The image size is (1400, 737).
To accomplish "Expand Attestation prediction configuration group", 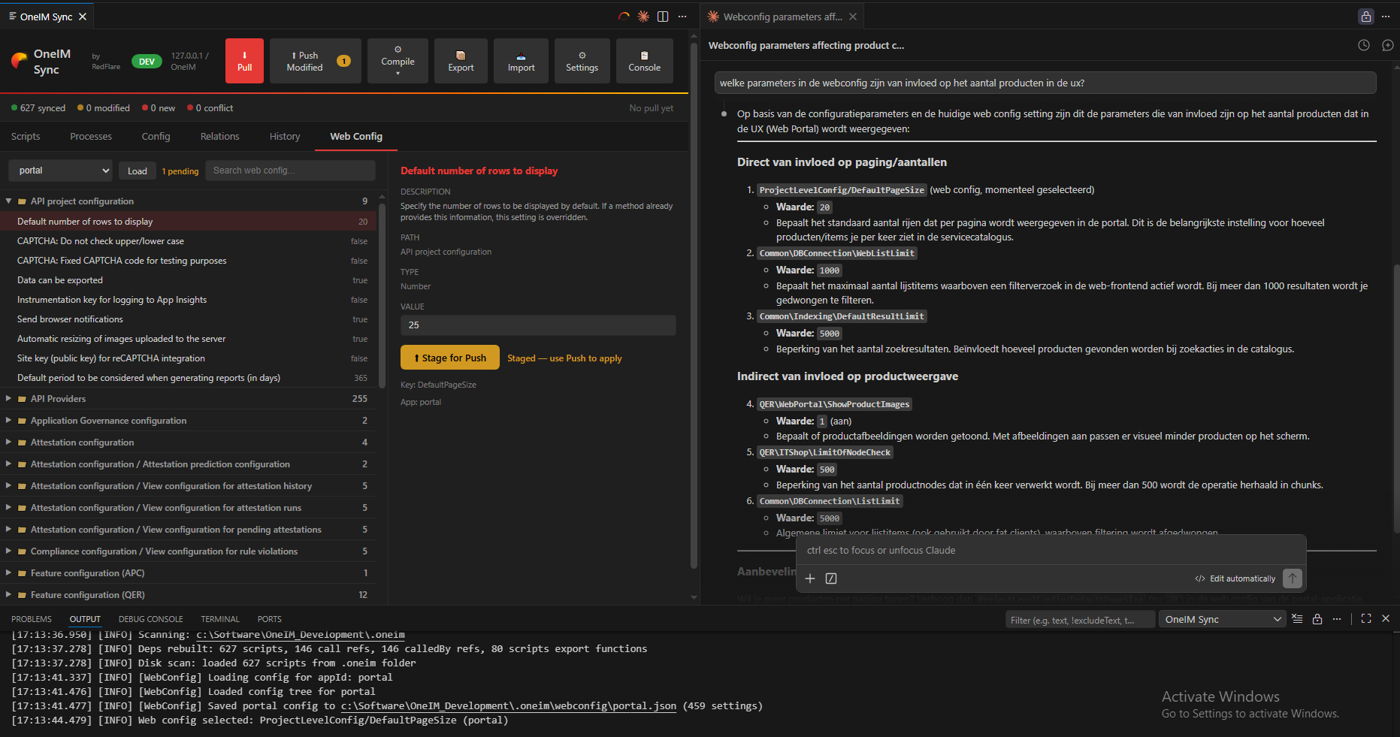I will 188,464.
